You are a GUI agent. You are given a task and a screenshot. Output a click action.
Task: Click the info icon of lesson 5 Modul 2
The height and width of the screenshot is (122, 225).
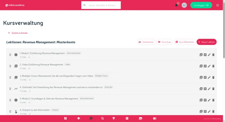pos(16,100)
